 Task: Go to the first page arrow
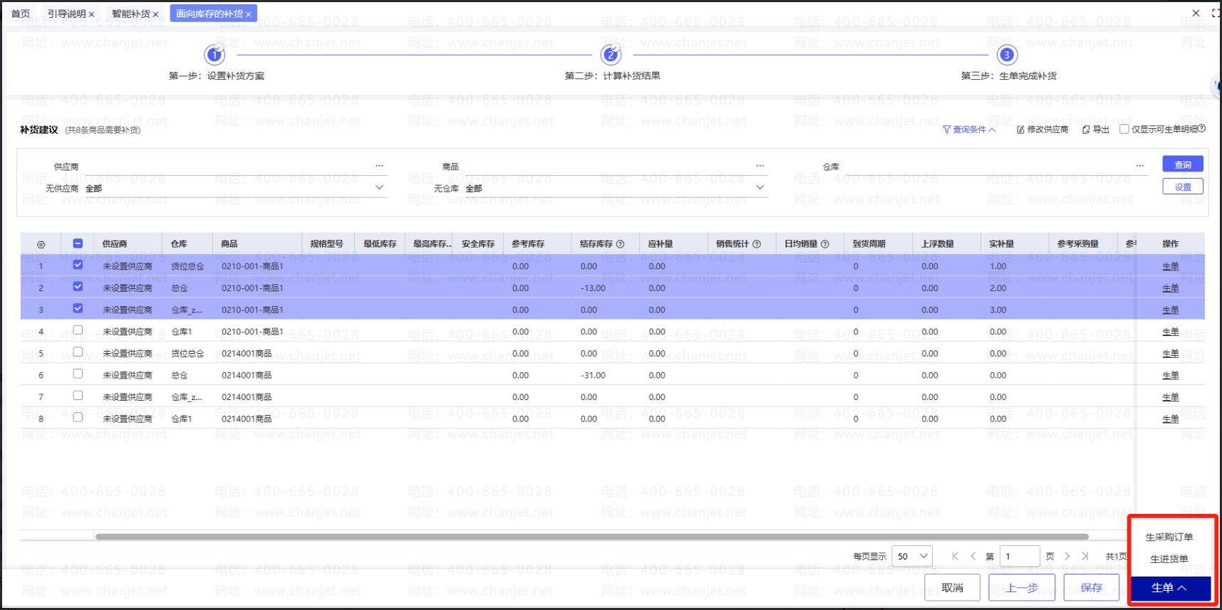(x=955, y=556)
